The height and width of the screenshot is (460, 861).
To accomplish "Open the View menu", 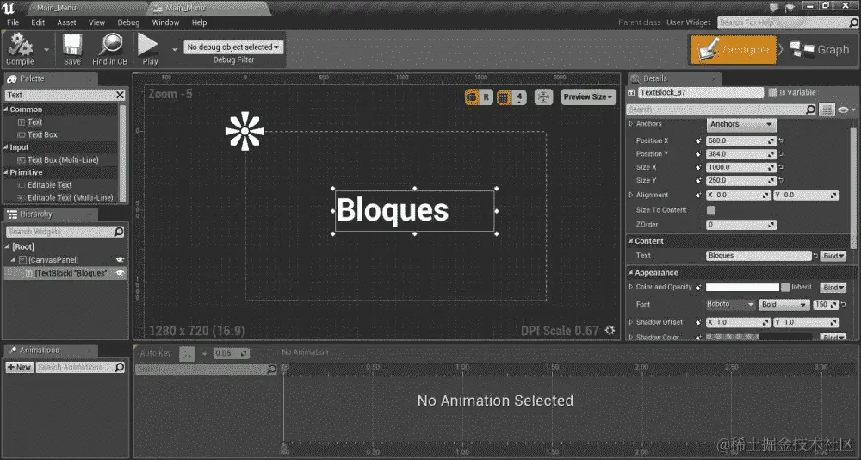I will (x=96, y=22).
